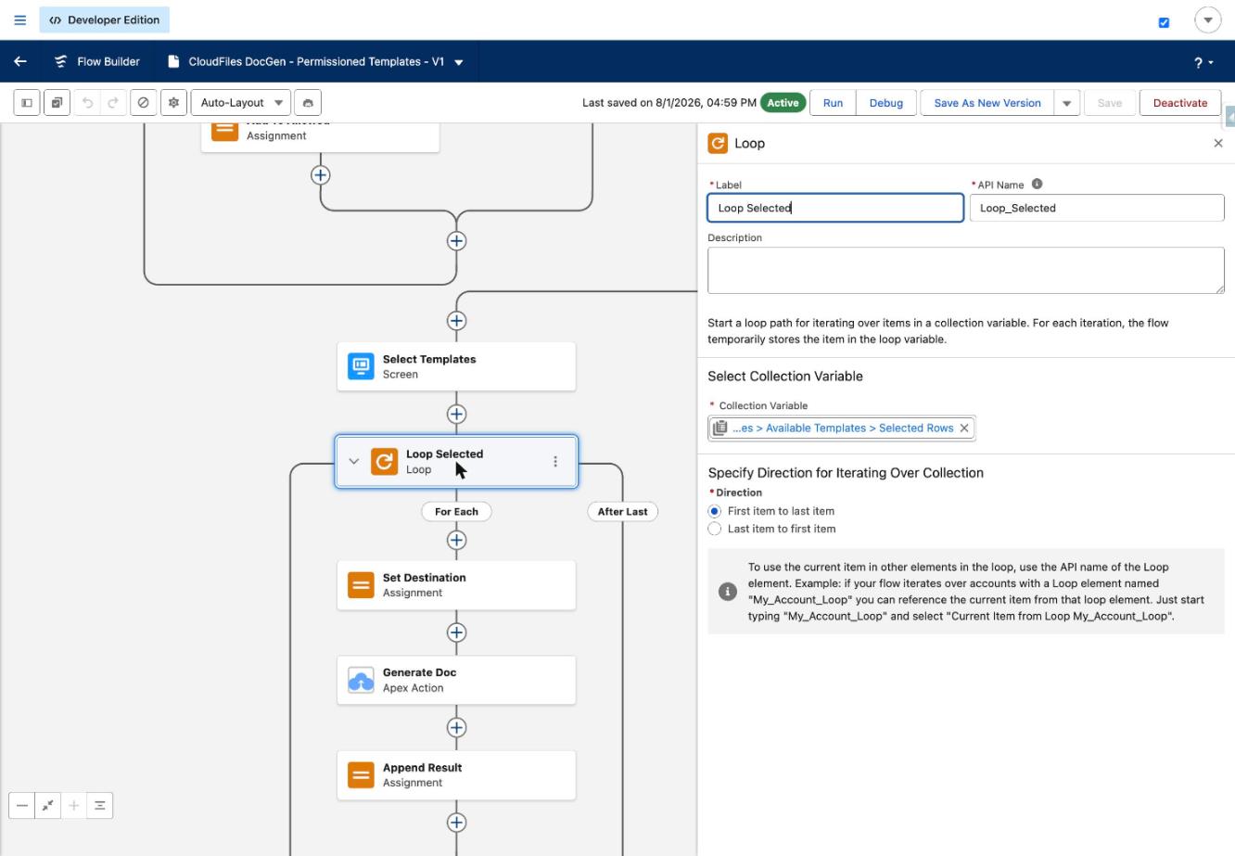Viewport: 1235px width, 856px height.
Task: Click the API Name info icon
Action: coord(1037,184)
